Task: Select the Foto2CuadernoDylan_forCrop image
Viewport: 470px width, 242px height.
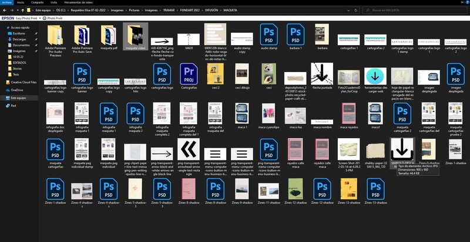Action: pos(348,81)
